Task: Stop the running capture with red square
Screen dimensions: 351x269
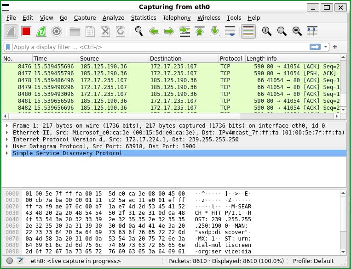Action: [26, 31]
